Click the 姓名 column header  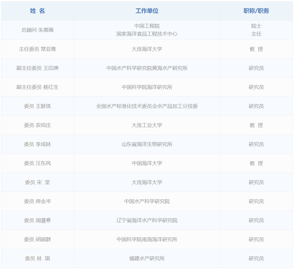click(x=37, y=11)
